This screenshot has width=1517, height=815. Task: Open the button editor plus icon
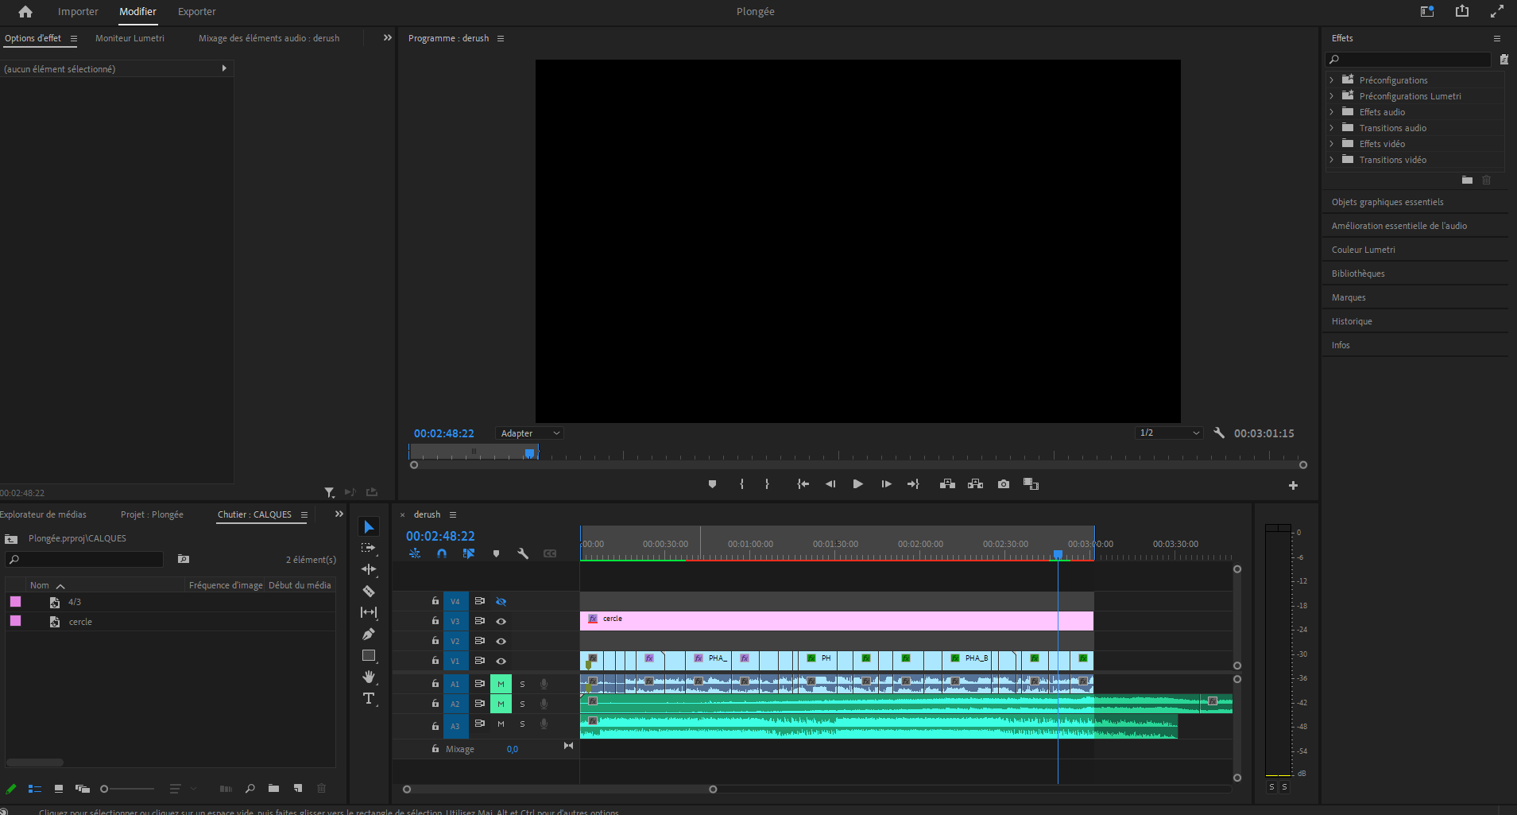pos(1293,485)
